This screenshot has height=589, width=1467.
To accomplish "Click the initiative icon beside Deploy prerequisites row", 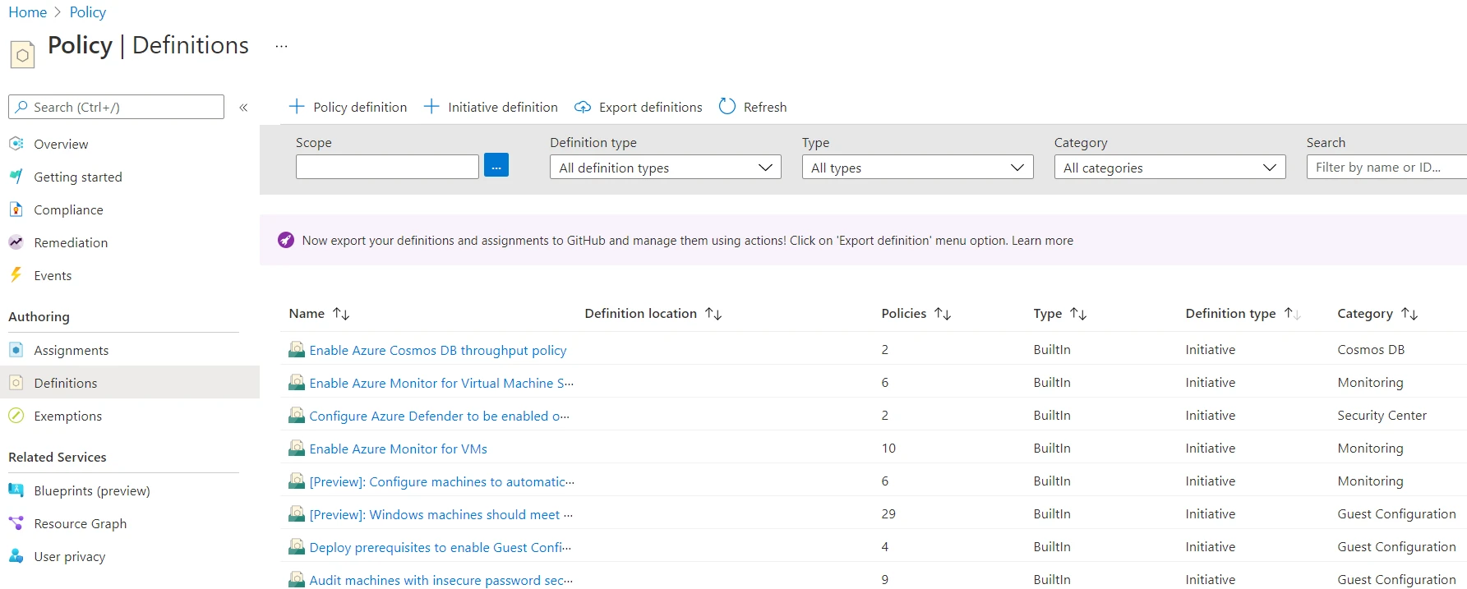I will point(297,546).
